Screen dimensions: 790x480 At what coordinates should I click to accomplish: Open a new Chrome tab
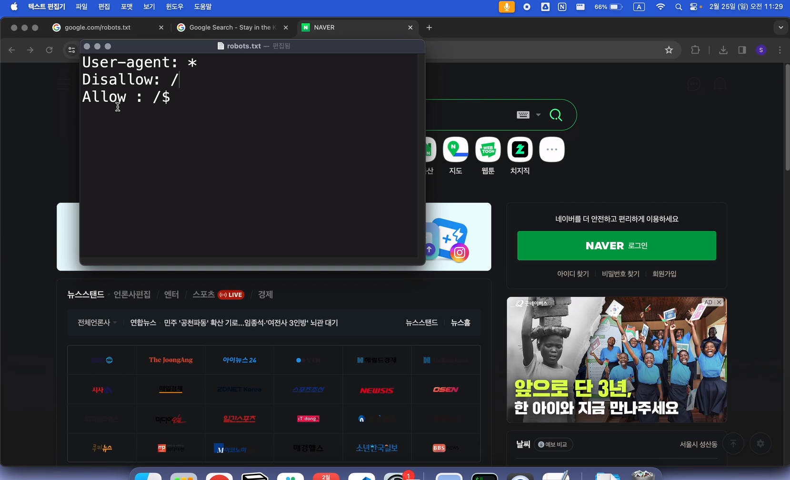coord(429,28)
